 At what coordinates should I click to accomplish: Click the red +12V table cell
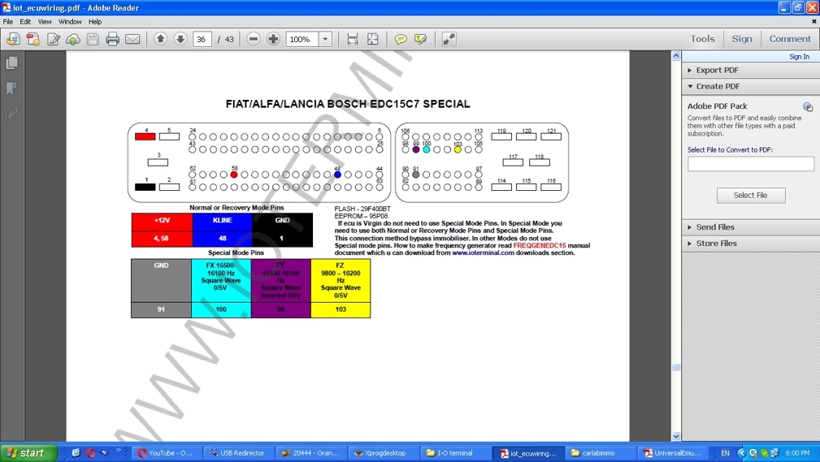click(x=162, y=221)
